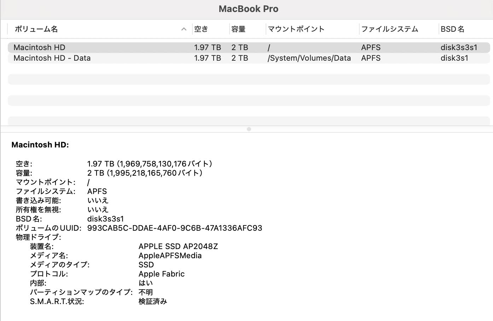Click the AppleAPFSMedia media name value
The image size is (493, 321).
(170, 256)
